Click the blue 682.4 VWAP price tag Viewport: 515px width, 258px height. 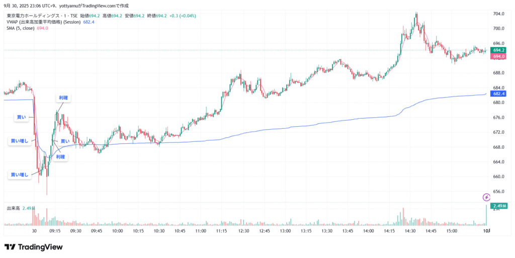(498, 94)
